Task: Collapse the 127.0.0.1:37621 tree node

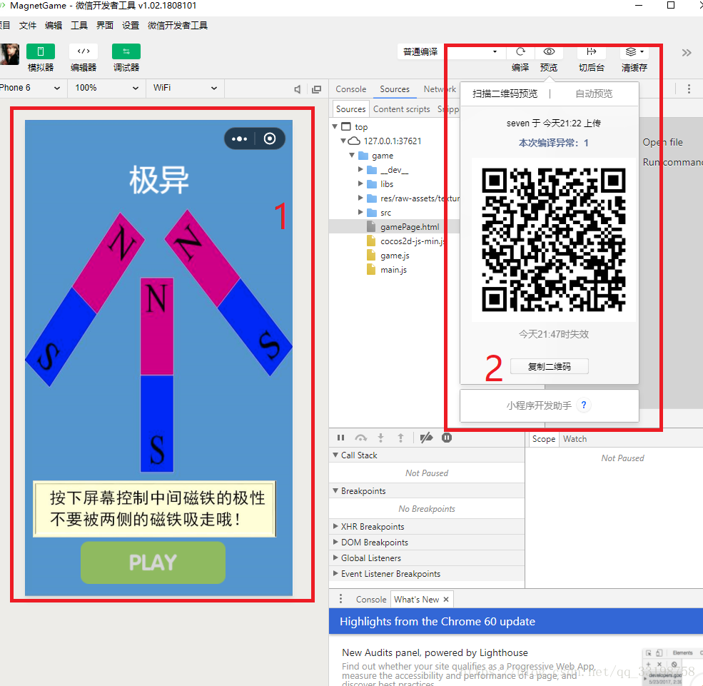Action: pos(343,141)
